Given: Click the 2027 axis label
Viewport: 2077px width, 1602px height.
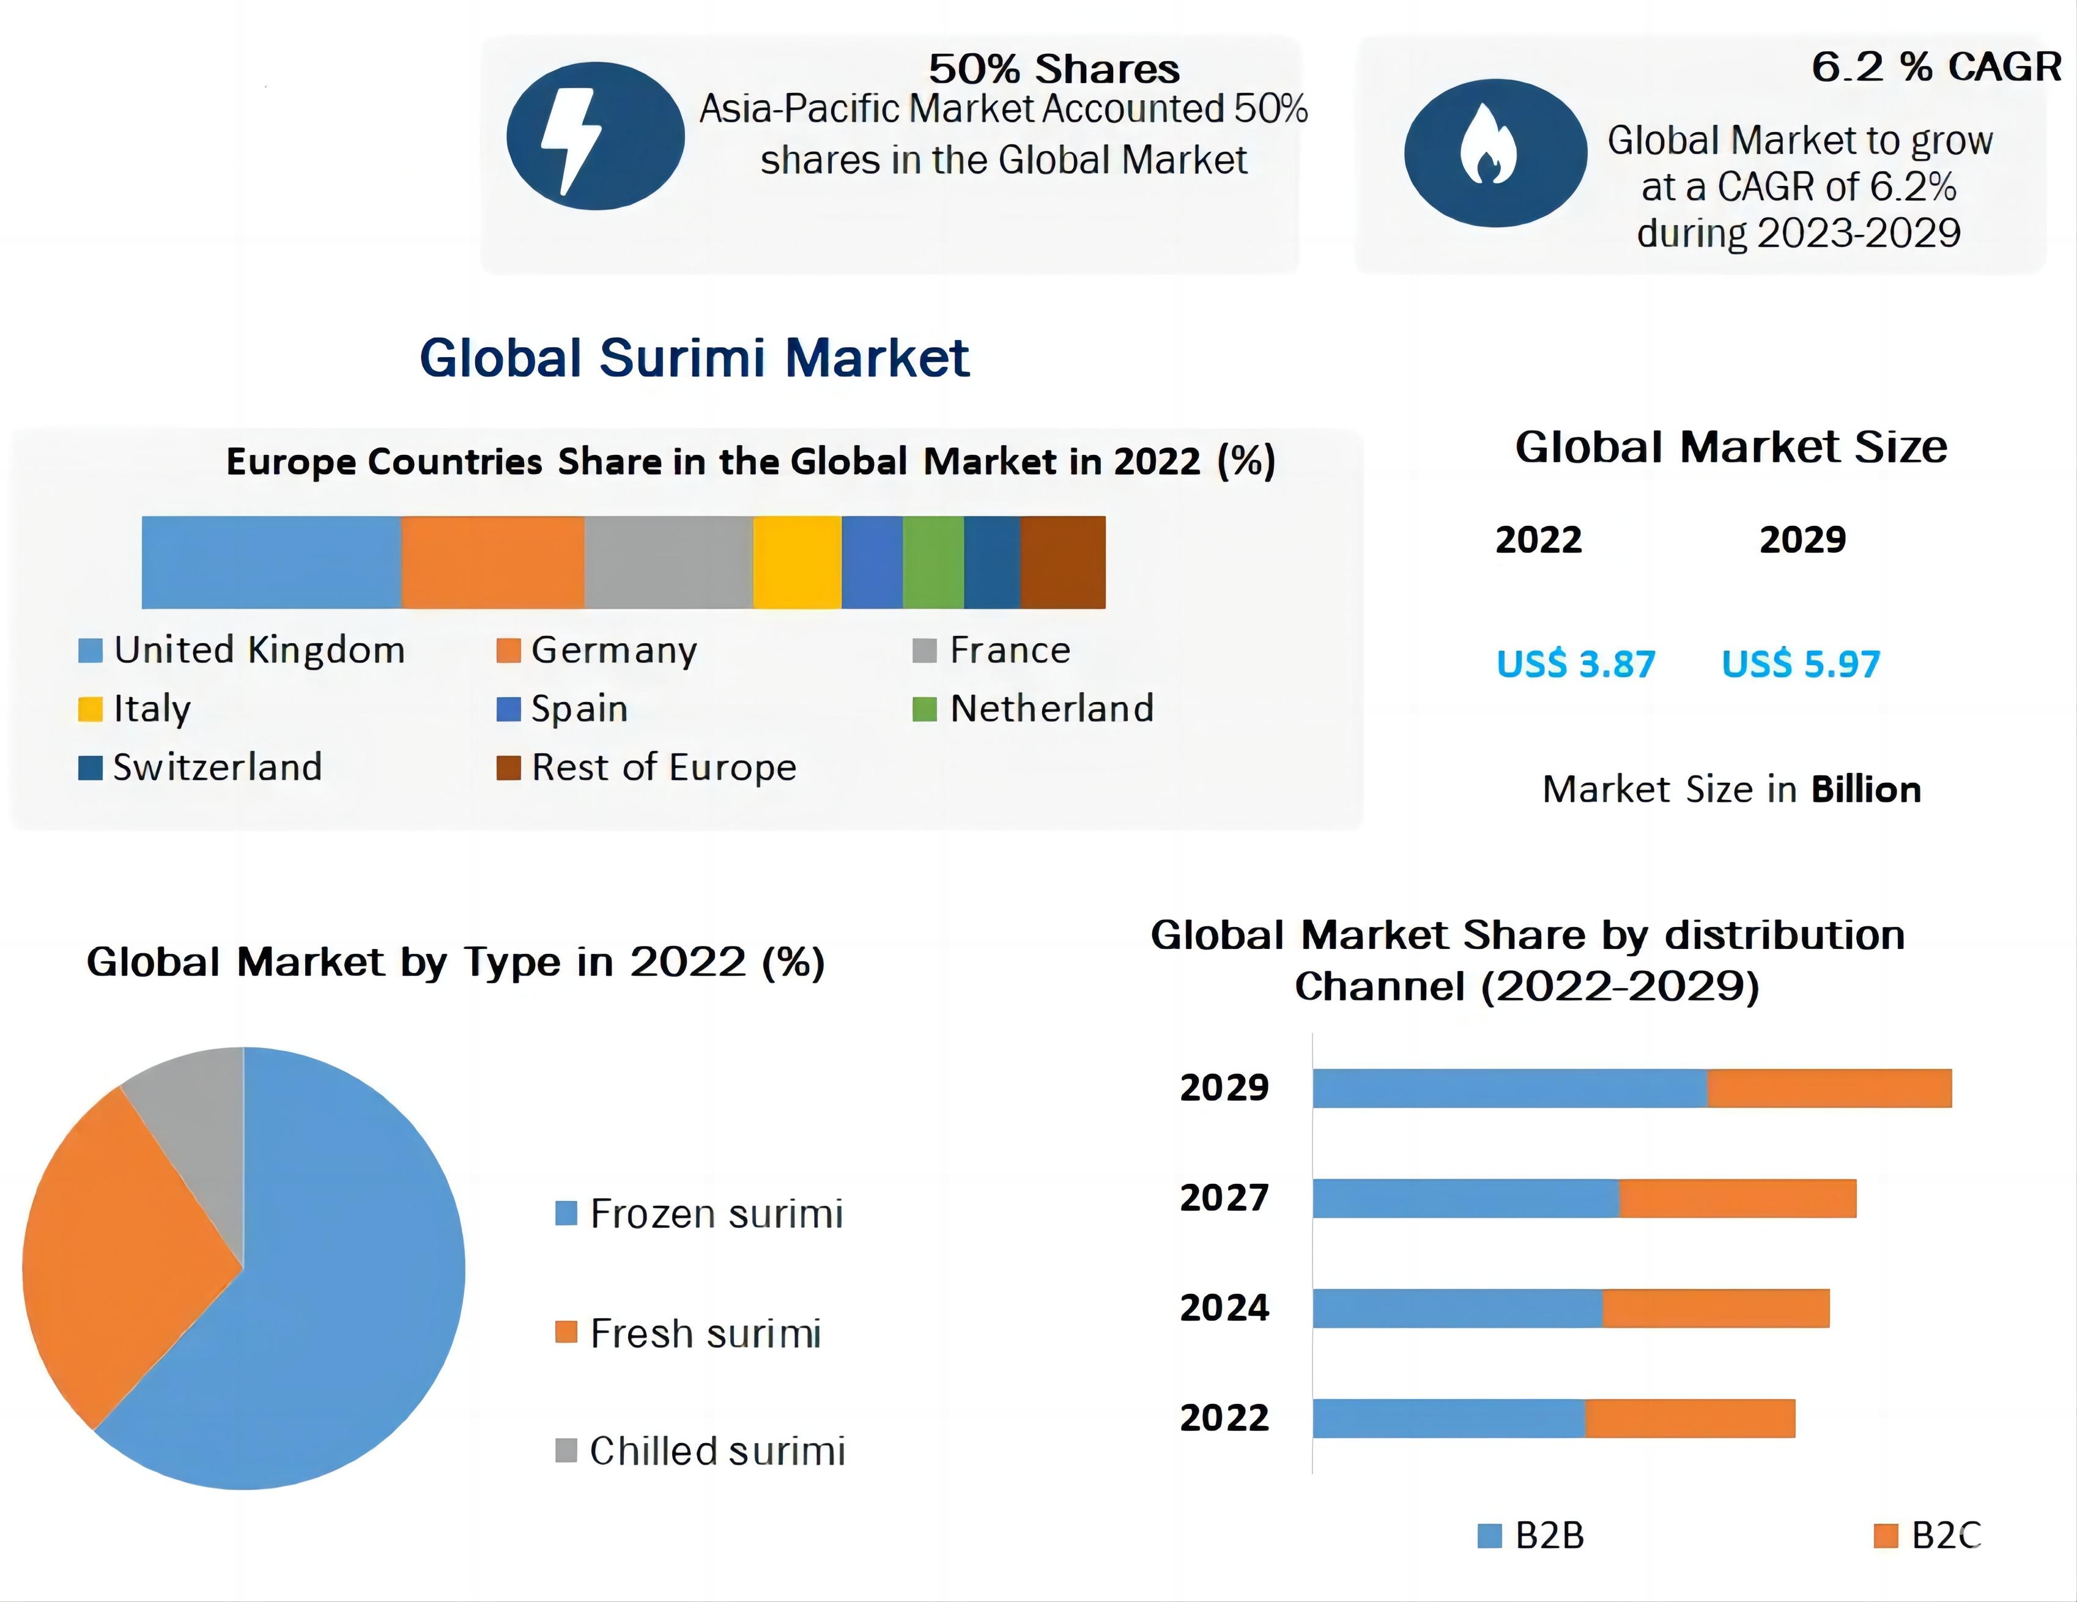Looking at the screenshot, I should 1224,1198.
